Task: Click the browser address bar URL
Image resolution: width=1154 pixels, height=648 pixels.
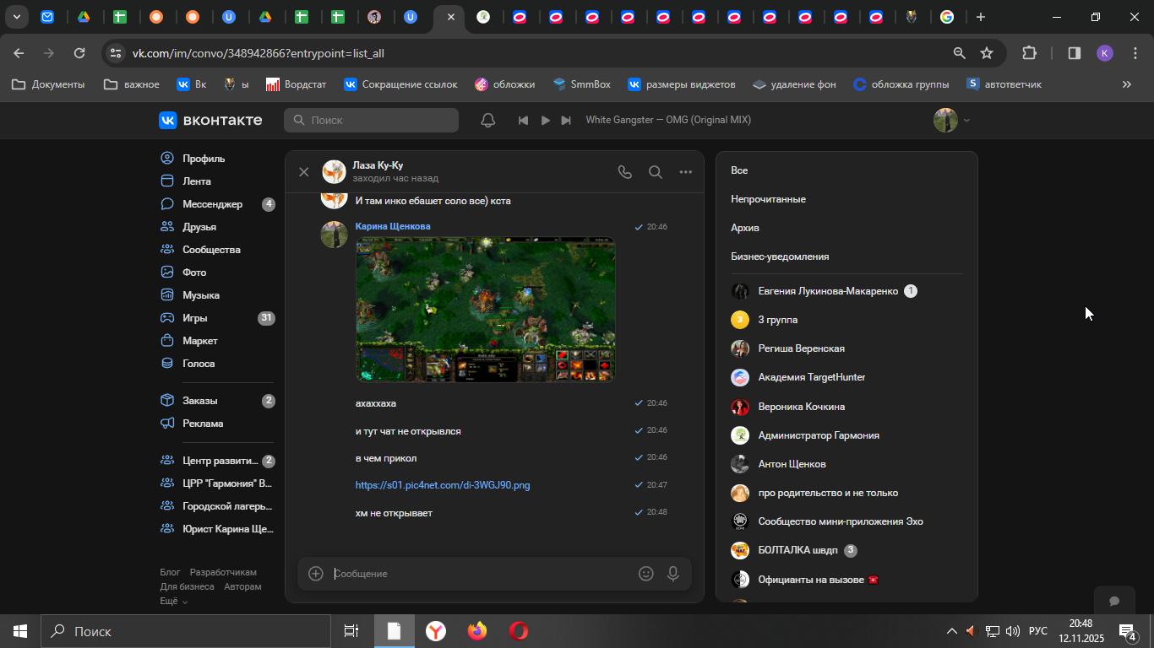Action: point(259,53)
